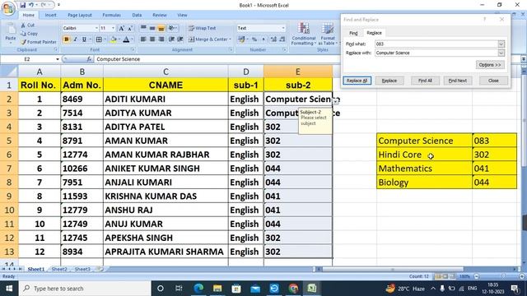This screenshot has height=296, width=527.
Task: Bottom align cell contents
Action: [161, 28]
